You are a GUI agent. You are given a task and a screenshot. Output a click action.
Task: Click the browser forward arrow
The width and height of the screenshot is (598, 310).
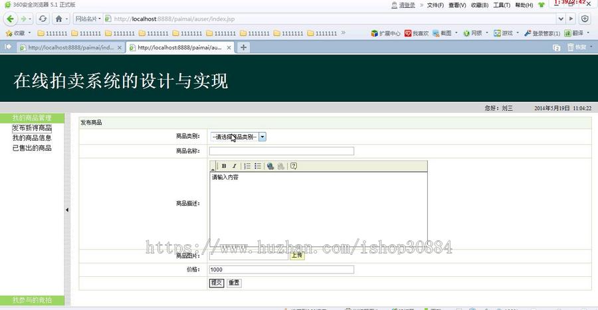point(23,19)
